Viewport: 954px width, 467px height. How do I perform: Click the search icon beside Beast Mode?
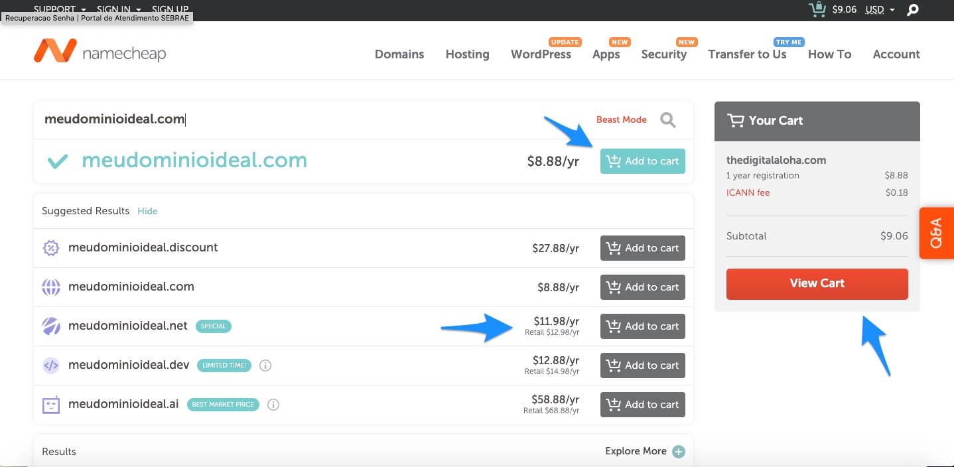coord(668,119)
